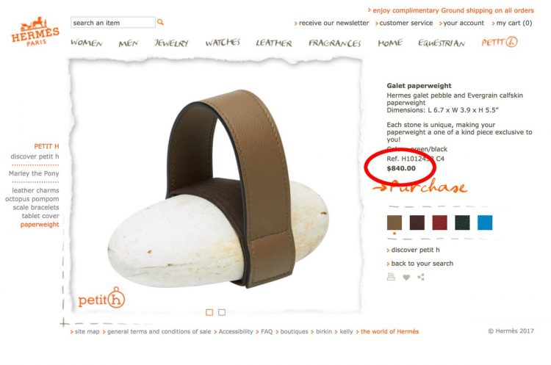
Task: Click the Hermès Paris logo
Action: pyautogui.click(x=35, y=32)
